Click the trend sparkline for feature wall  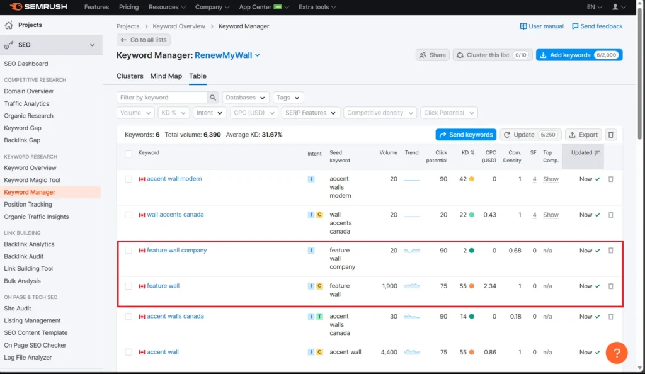pyautogui.click(x=412, y=286)
